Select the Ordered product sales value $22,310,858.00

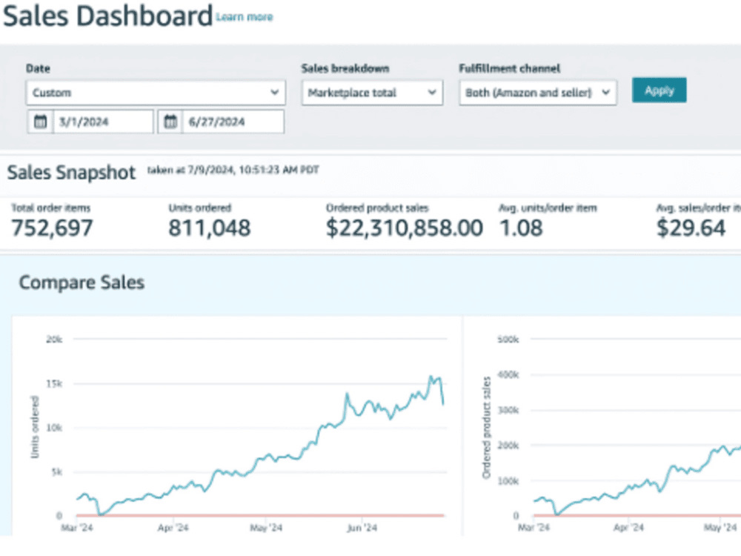pos(405,228)
